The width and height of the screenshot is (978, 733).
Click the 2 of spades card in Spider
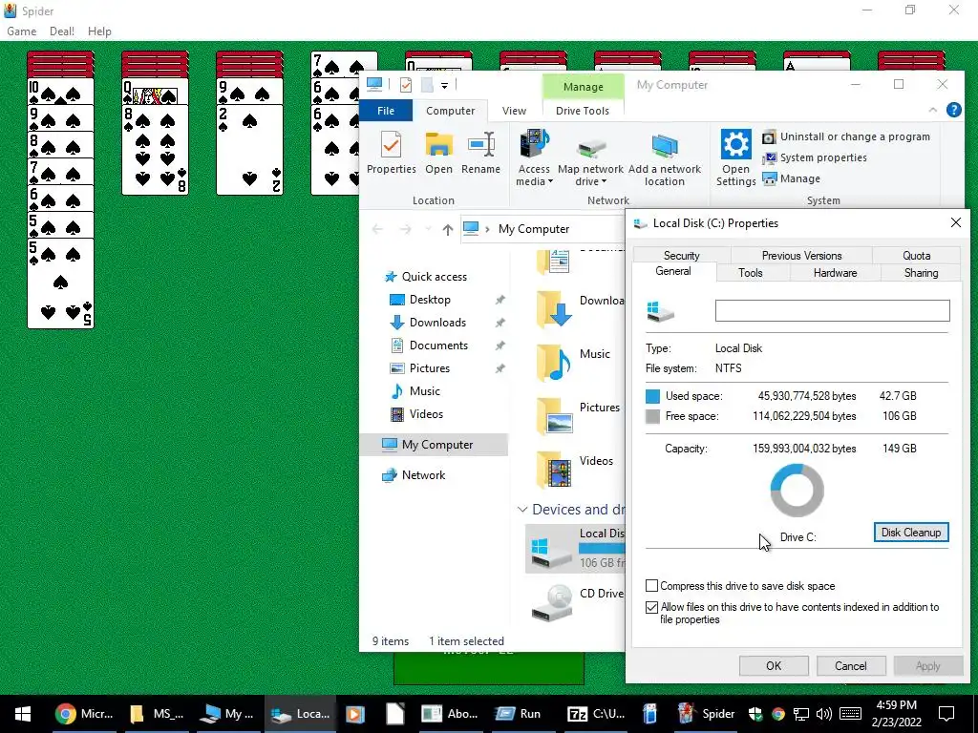pyautogui.click(x=249, y=150)
